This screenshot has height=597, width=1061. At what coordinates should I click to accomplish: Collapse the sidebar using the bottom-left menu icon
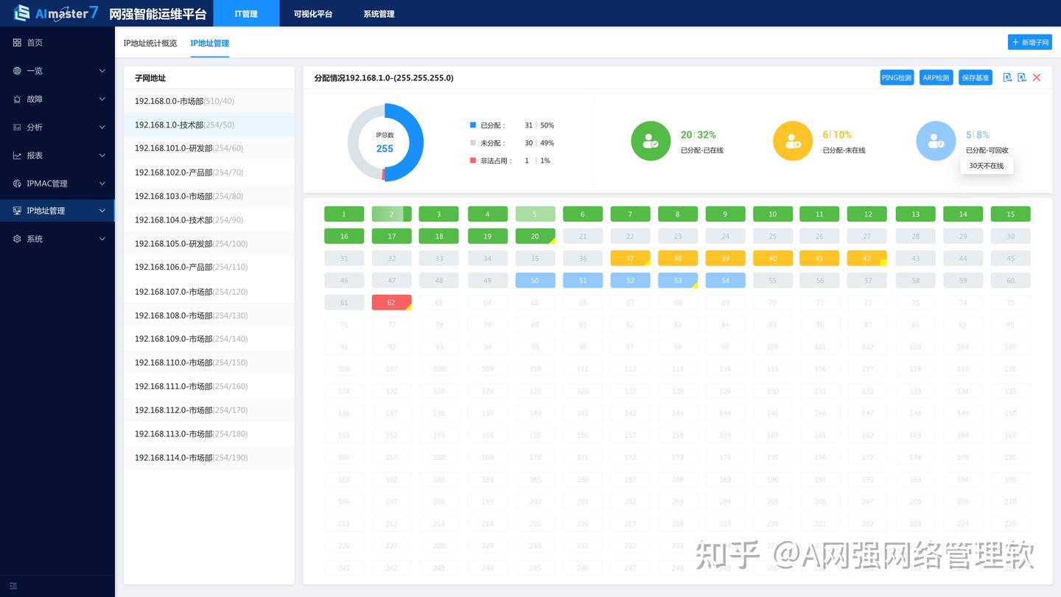pos(13,586)
